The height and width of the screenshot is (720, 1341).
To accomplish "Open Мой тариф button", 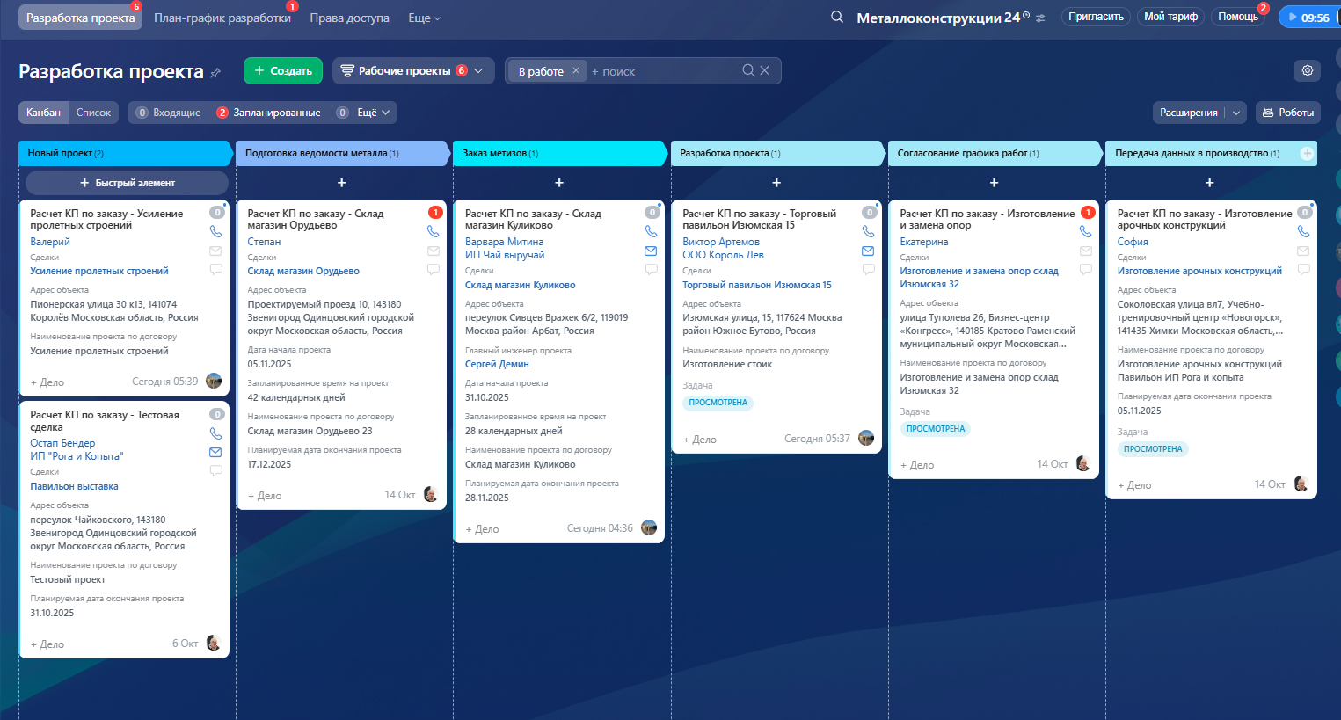I will pos(1170,17).
